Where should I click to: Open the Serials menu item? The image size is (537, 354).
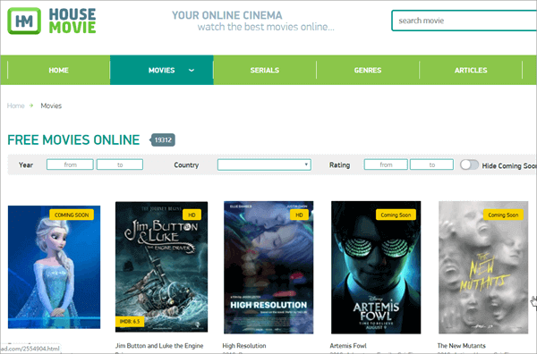pyautogui.click(x=264, y=70)
